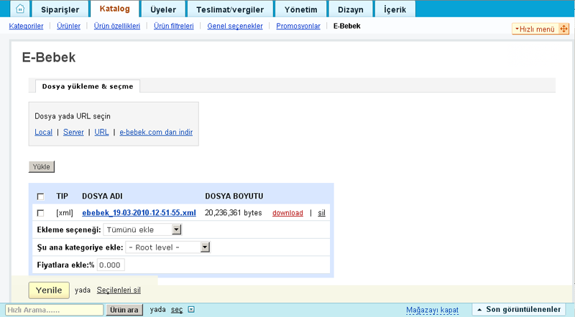Open Genel seçenekler link
Screen dimensions: 575x317
click(235, 26)
